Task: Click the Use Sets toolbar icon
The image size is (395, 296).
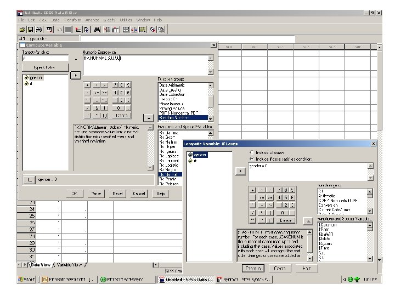Action: (161, 30)
